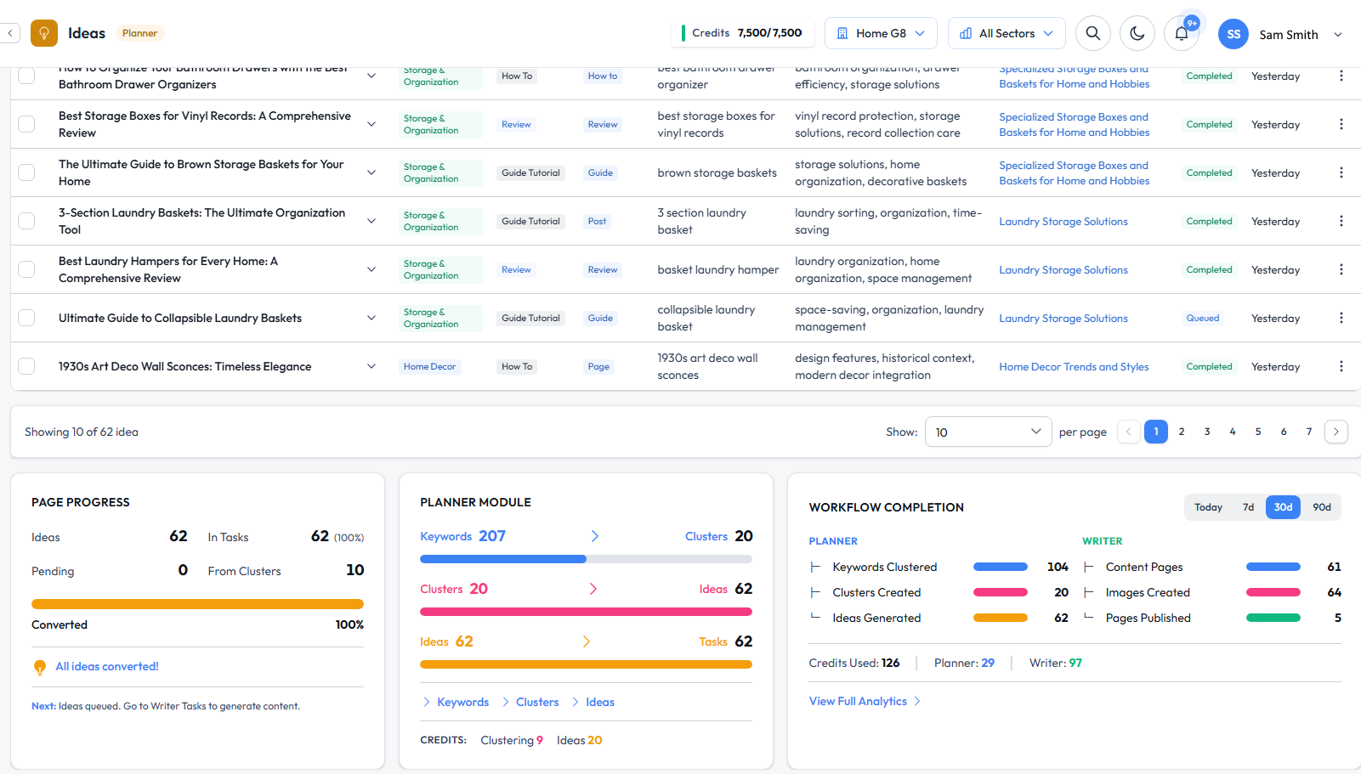Collapse sidebar with left chevron icon
This screenshot has height=774, width=1361.
[x=10, y=33]
